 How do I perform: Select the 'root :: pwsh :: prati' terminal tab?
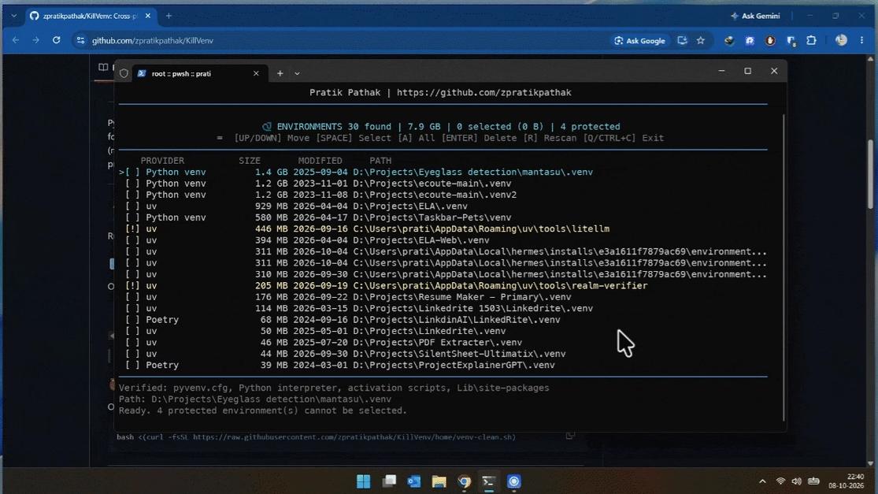point(198,73)
